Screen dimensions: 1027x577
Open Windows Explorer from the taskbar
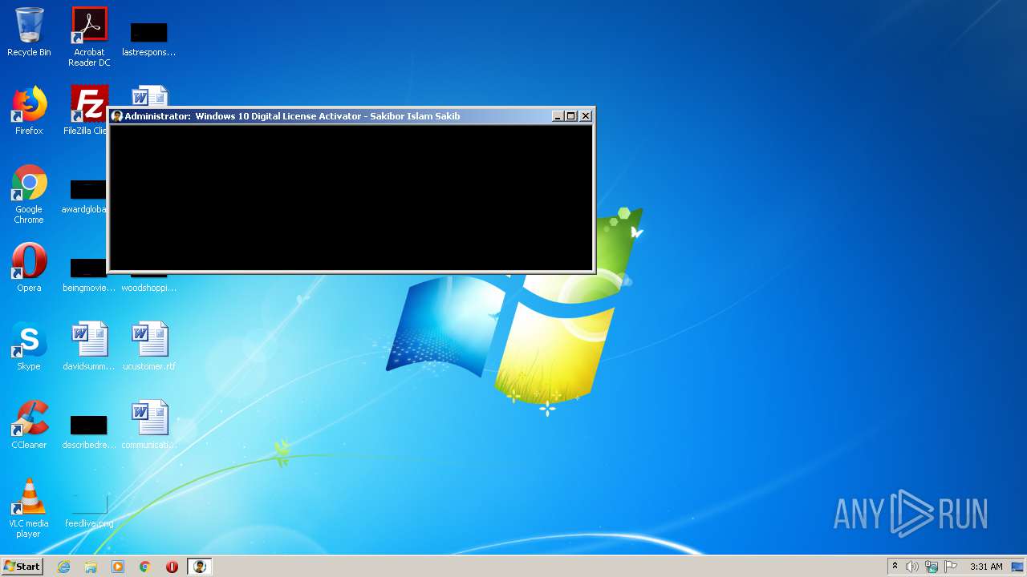(91, 567)
